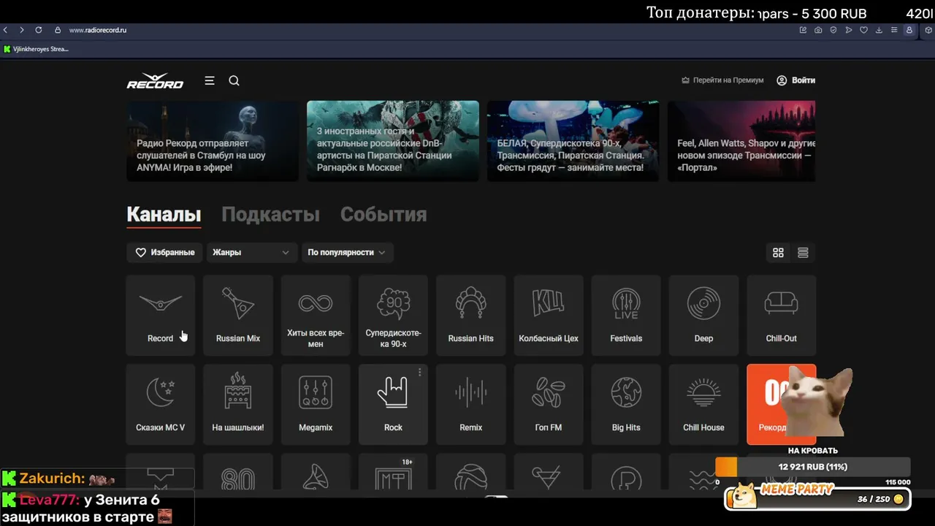Choose the Гоп FM channel
Screen dimensions: 935x526
tap(549, 404)
